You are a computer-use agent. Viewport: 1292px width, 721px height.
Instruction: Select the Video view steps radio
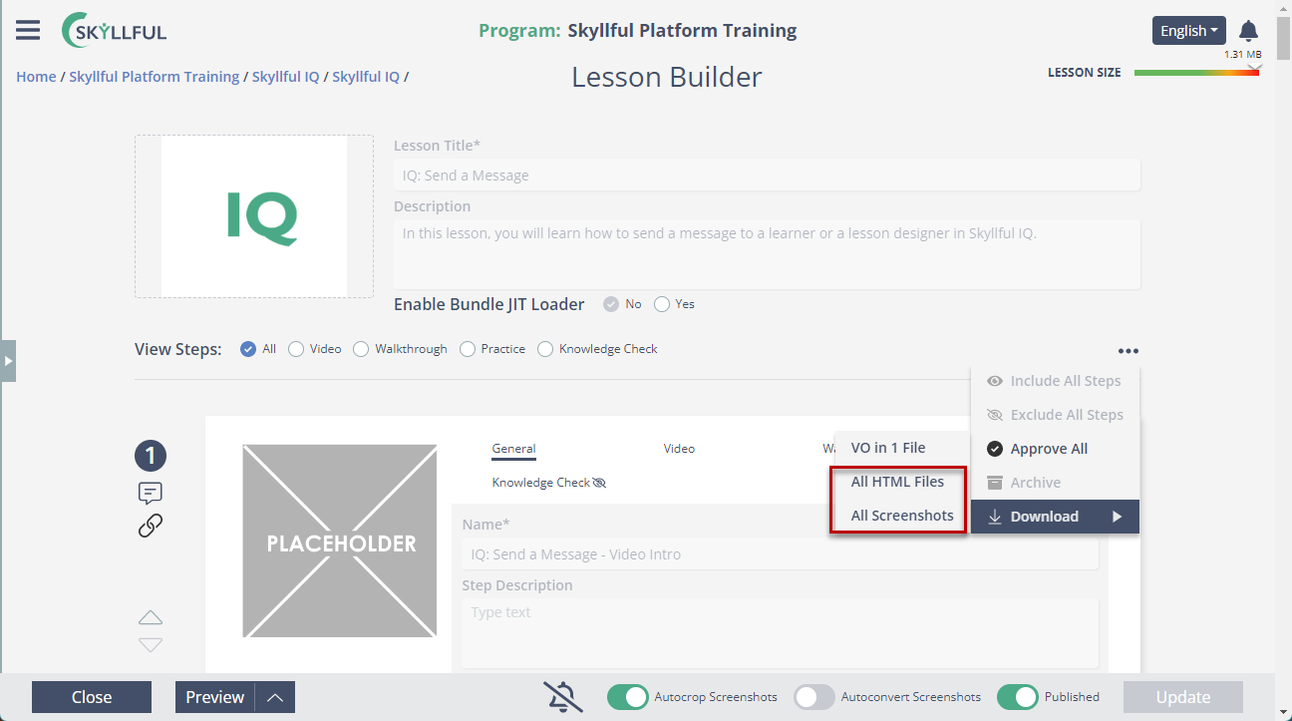(296, 349)
